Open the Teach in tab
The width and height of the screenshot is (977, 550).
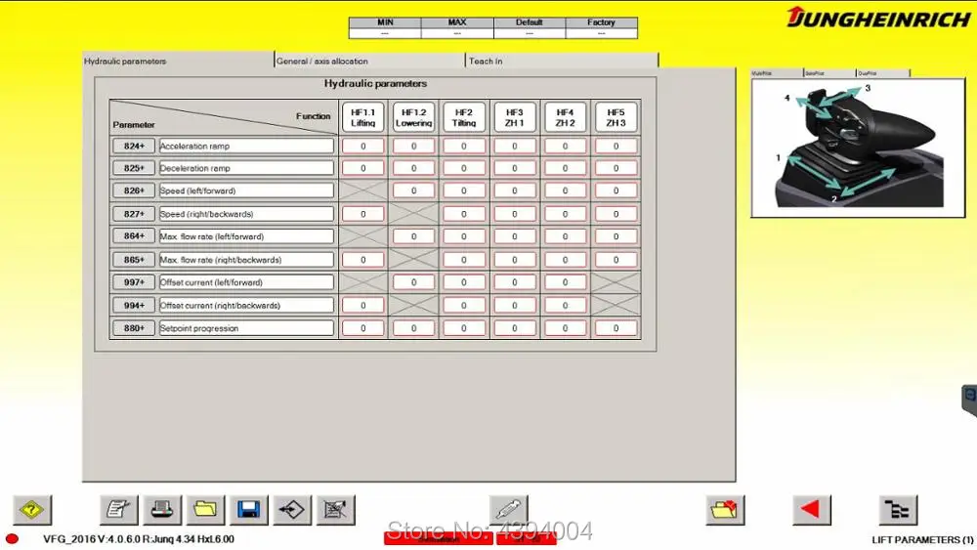click(x=562, y=61)
